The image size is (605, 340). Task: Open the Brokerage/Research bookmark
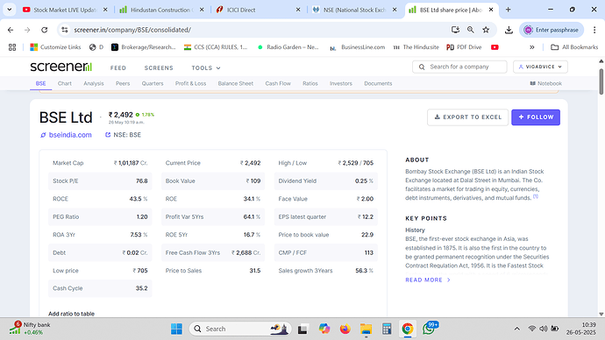click(143, 47)
